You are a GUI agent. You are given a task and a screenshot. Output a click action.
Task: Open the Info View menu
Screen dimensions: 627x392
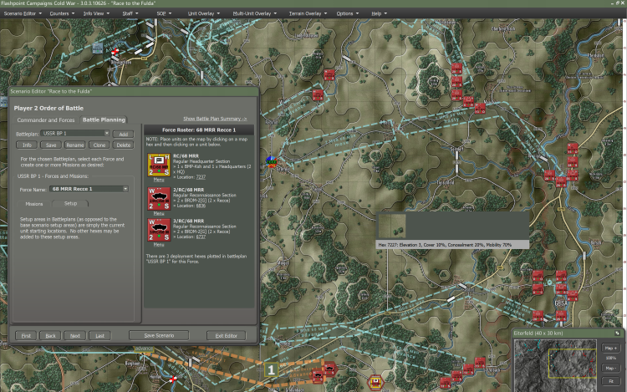click(96, 13)
